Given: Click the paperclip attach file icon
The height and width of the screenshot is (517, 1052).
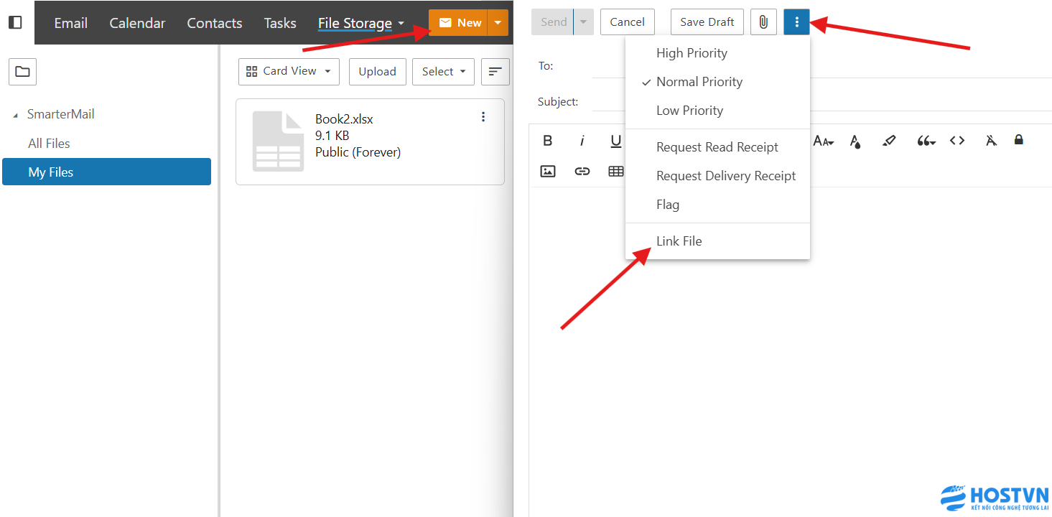Looking at the screenshot, I should point(763,22).
